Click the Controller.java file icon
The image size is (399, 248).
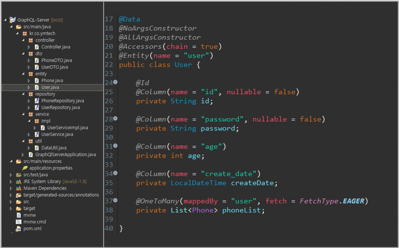37,47
